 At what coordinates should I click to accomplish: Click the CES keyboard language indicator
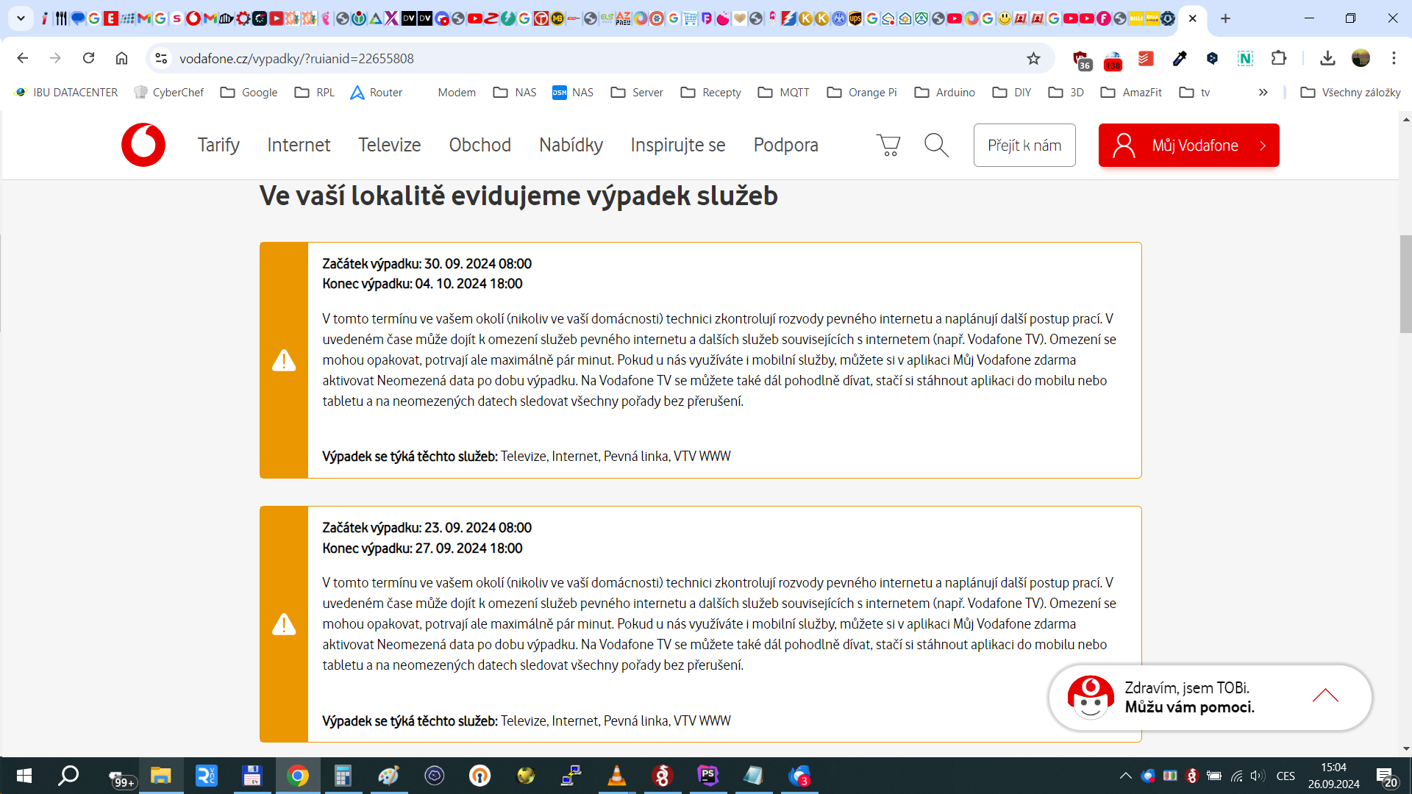(x=1286, y=776)
